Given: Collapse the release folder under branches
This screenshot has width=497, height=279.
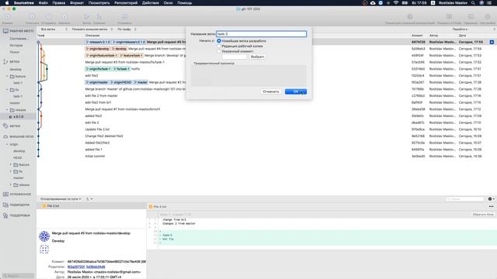Looking at the screenshot, I should (7, 110).
